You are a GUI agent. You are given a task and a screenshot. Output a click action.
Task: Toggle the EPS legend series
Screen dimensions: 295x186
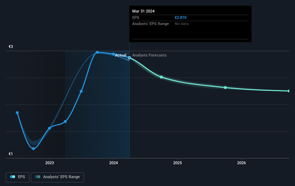tap(18, 177)
